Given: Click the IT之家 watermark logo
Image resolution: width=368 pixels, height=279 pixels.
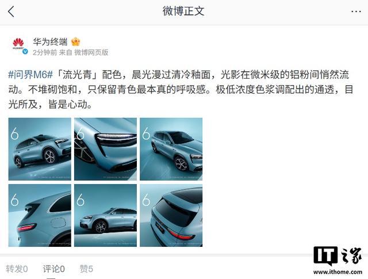Looking at the screenshot, I should coord(338,260).
